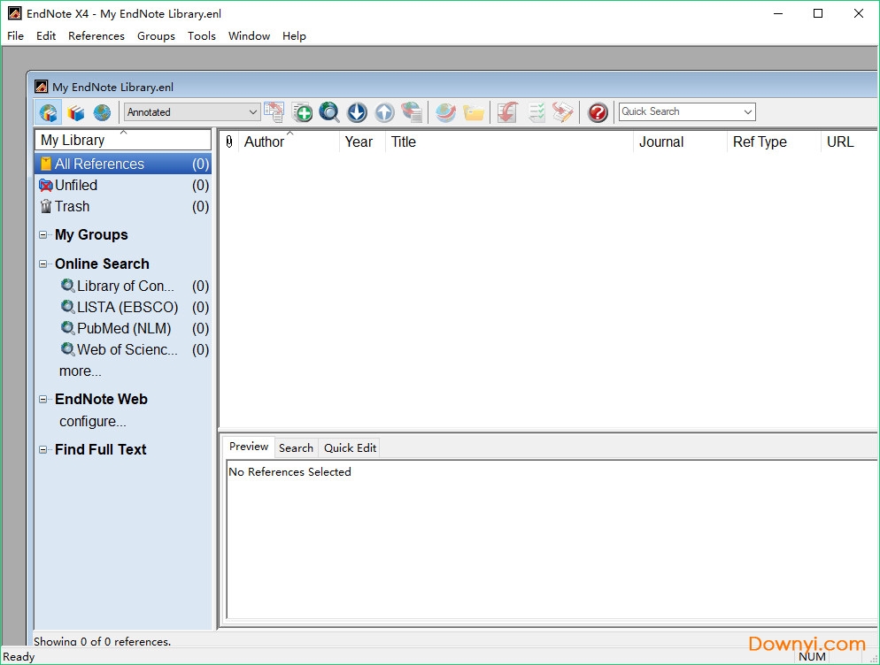Select the Search tab in preview pane

point(296,447)
